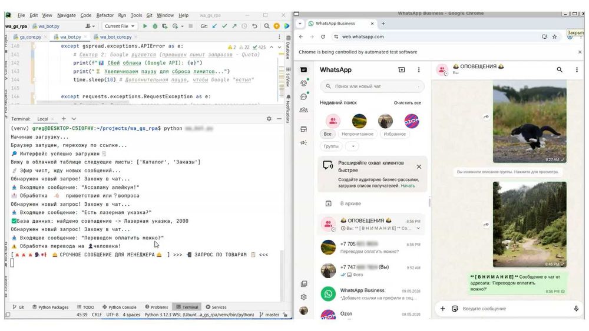Viewport: 589px width, 331px height.
Task: Open WhatsApp settings gear icon
Action: [303, 297]
